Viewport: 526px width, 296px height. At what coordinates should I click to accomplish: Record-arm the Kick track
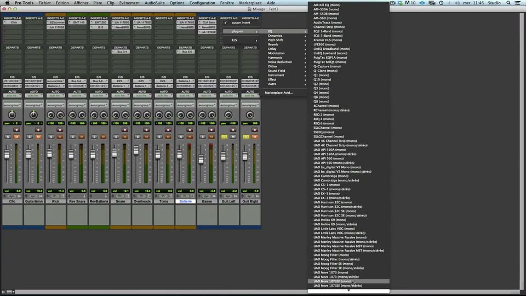pos(60,130)
